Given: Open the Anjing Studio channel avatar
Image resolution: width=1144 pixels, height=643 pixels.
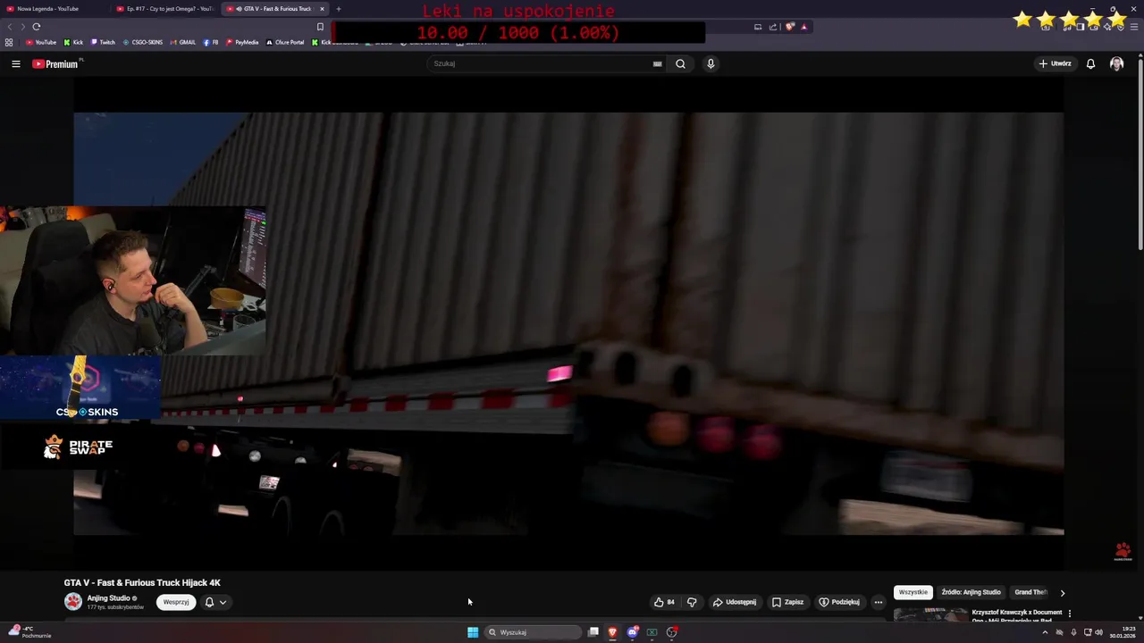Looking at the screenshot, I should [x=73, y=602].
